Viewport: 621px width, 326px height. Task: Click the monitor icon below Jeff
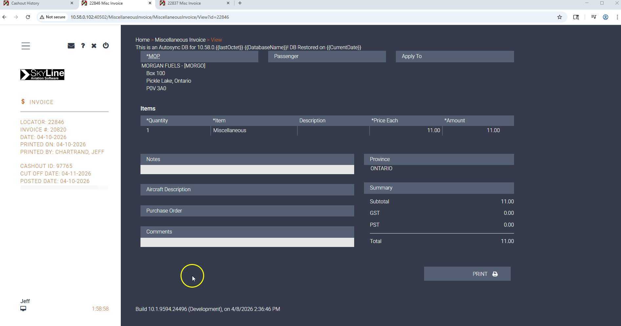tap(23, 309)
